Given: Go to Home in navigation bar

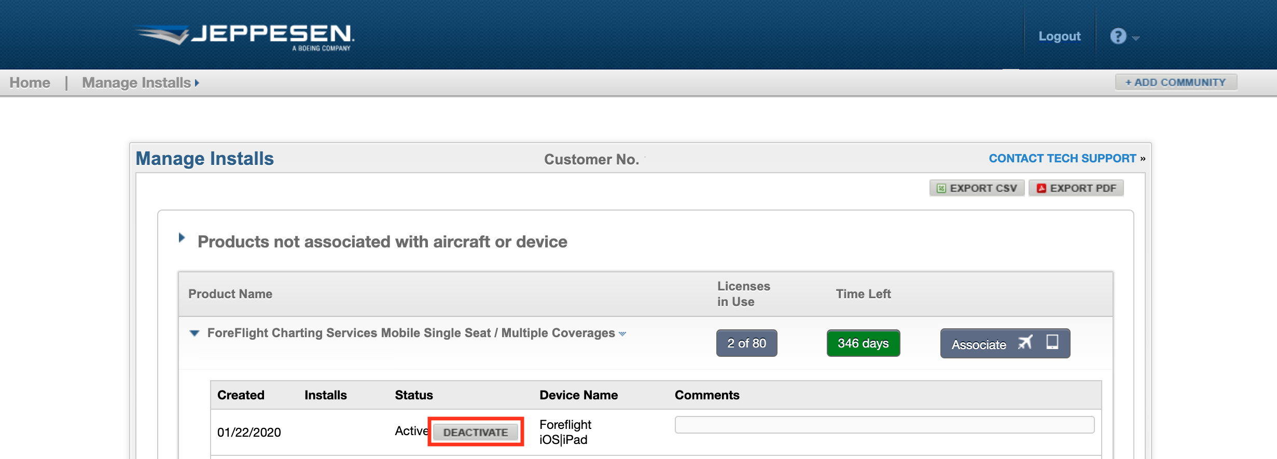Looking at the screenshot, I should [x=30, y=83].
